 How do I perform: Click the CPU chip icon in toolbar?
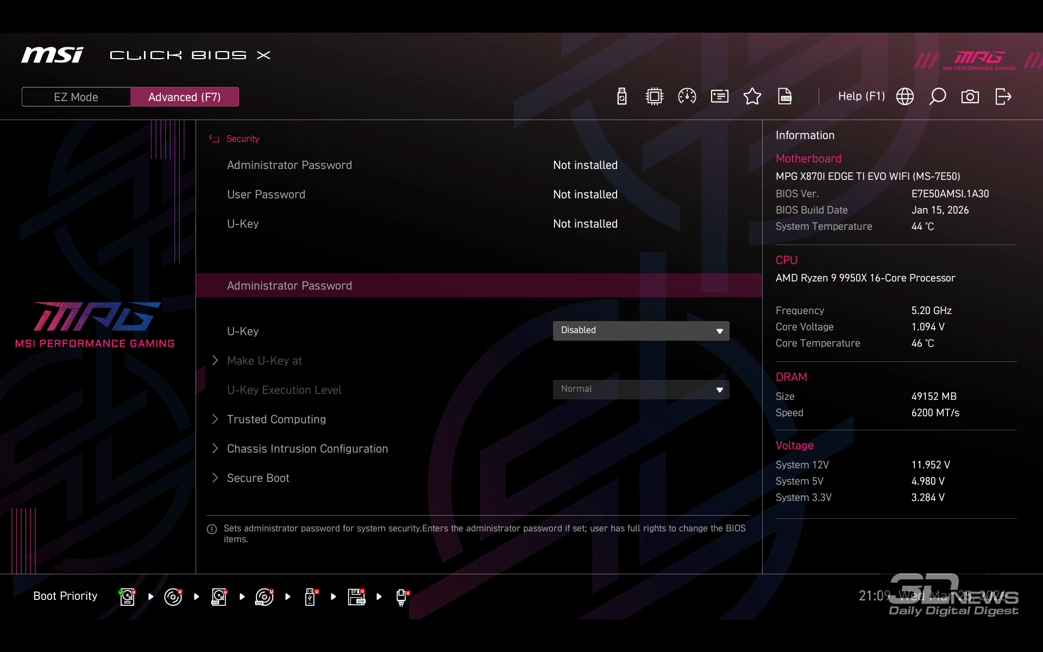655,97
